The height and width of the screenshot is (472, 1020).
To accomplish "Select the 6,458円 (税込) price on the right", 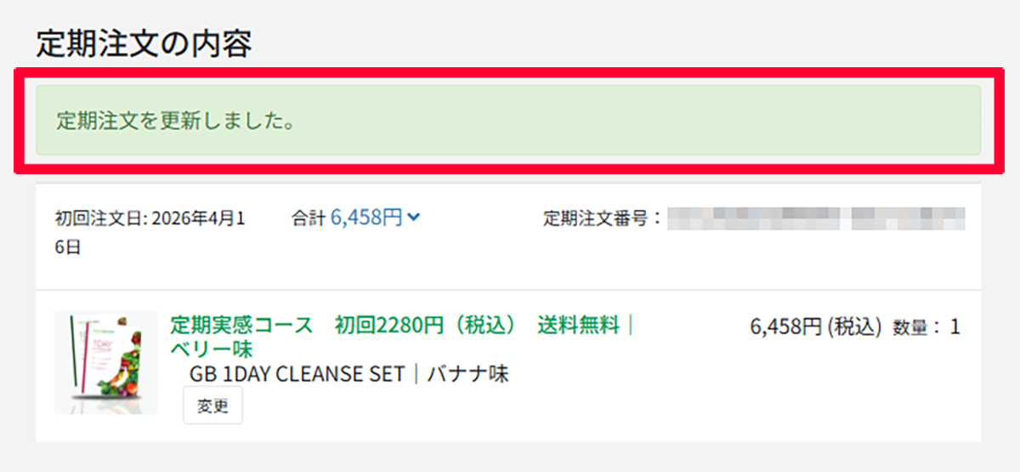I will tap(816, 327).
